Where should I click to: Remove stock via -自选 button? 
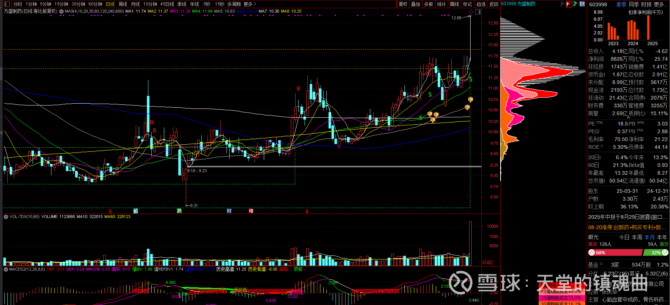coord(481,4)
